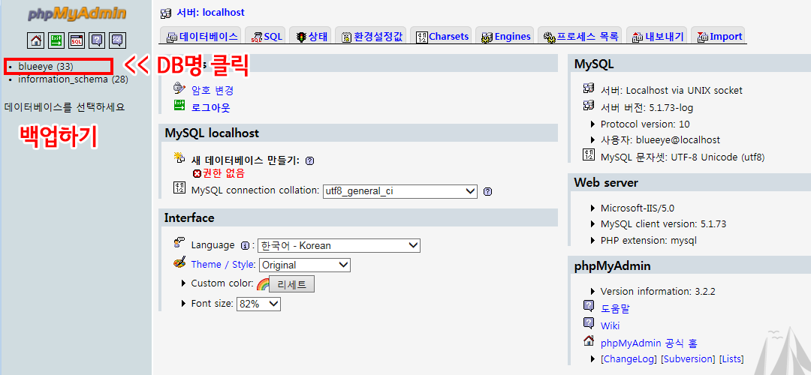Switch to the 데이터베이스 tab

(201, 36)
